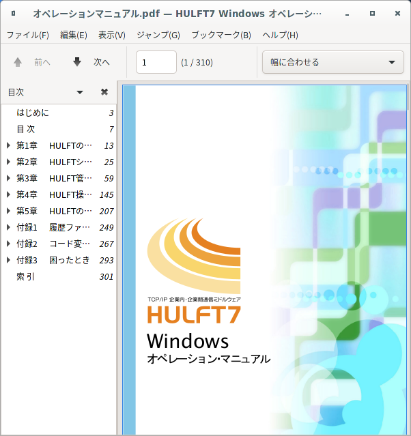
Task: Select the 目 次 outline entry
Action: point(59,129)
